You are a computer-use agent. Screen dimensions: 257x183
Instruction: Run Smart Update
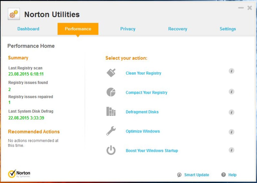pos(196,175)
